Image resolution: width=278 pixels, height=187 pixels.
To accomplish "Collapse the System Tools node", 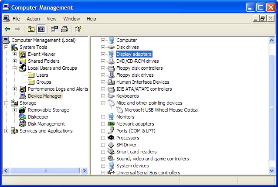I will coord(6,47).
